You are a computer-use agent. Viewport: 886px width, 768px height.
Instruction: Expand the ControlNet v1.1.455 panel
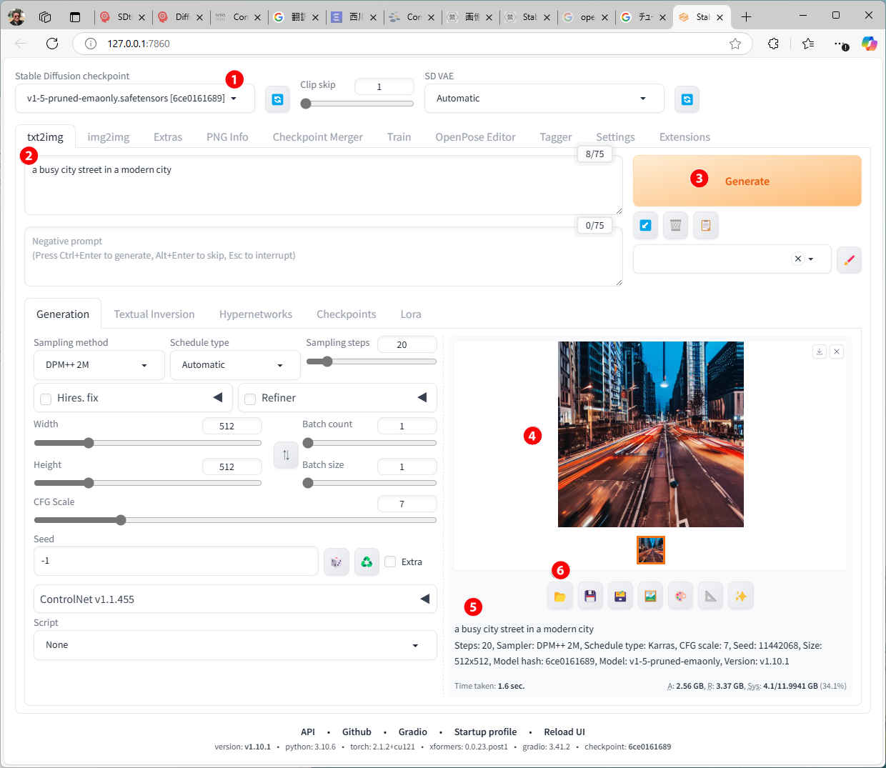234,599
